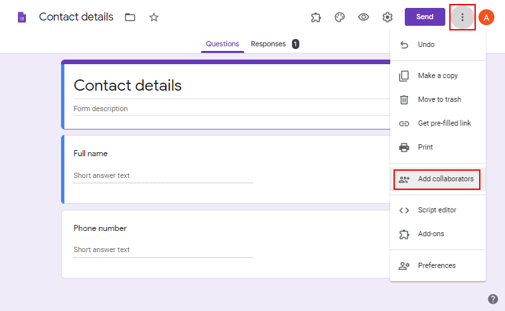Select Print from the menu
The height and width of the screenshot is (311, 505).
pos(438,147)
